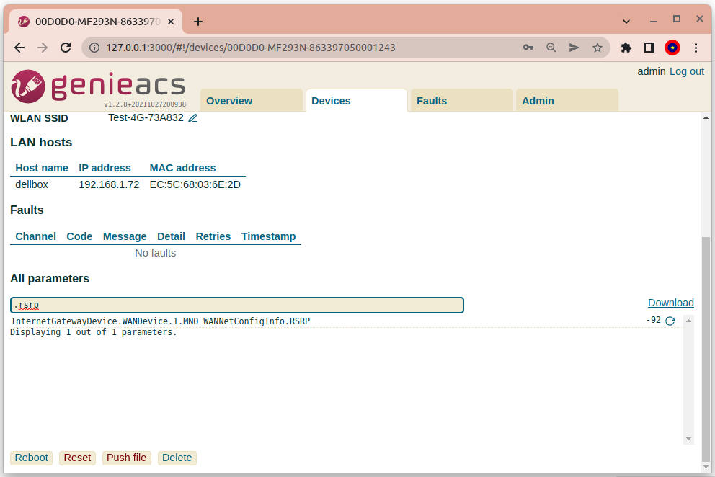This screenshot has height=477, width=715.
Task: Edit the WLAN SSID using the pencil icon
Action: click(x=192, y=117)
